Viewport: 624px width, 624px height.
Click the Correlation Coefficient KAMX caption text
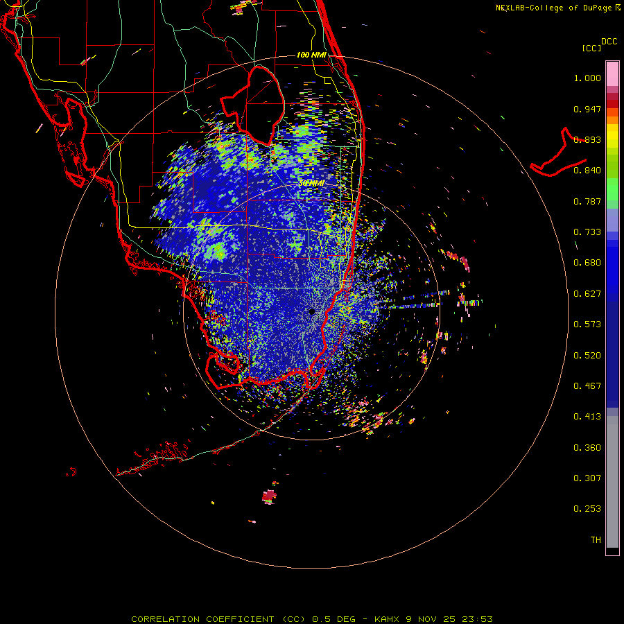click(x=312, y=619)
